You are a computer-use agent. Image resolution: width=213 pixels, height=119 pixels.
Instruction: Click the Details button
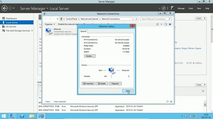pyautogui.click(x=90, y=56)
